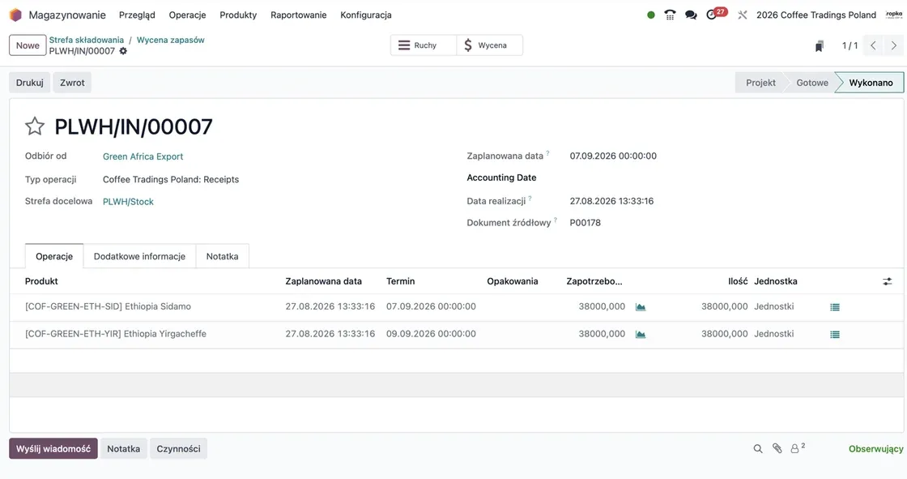Click the Notatka button in chatter
Screen dimensions: 907x479
[123, 449]
